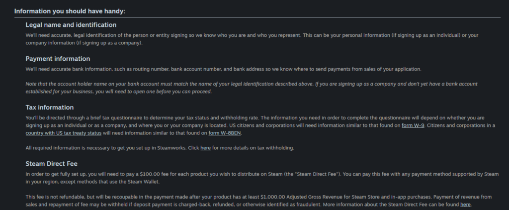Click the paragraph starting 'This fee is not refundable'
Viewport: 509px width, 210px height.
tap(258, 201)
